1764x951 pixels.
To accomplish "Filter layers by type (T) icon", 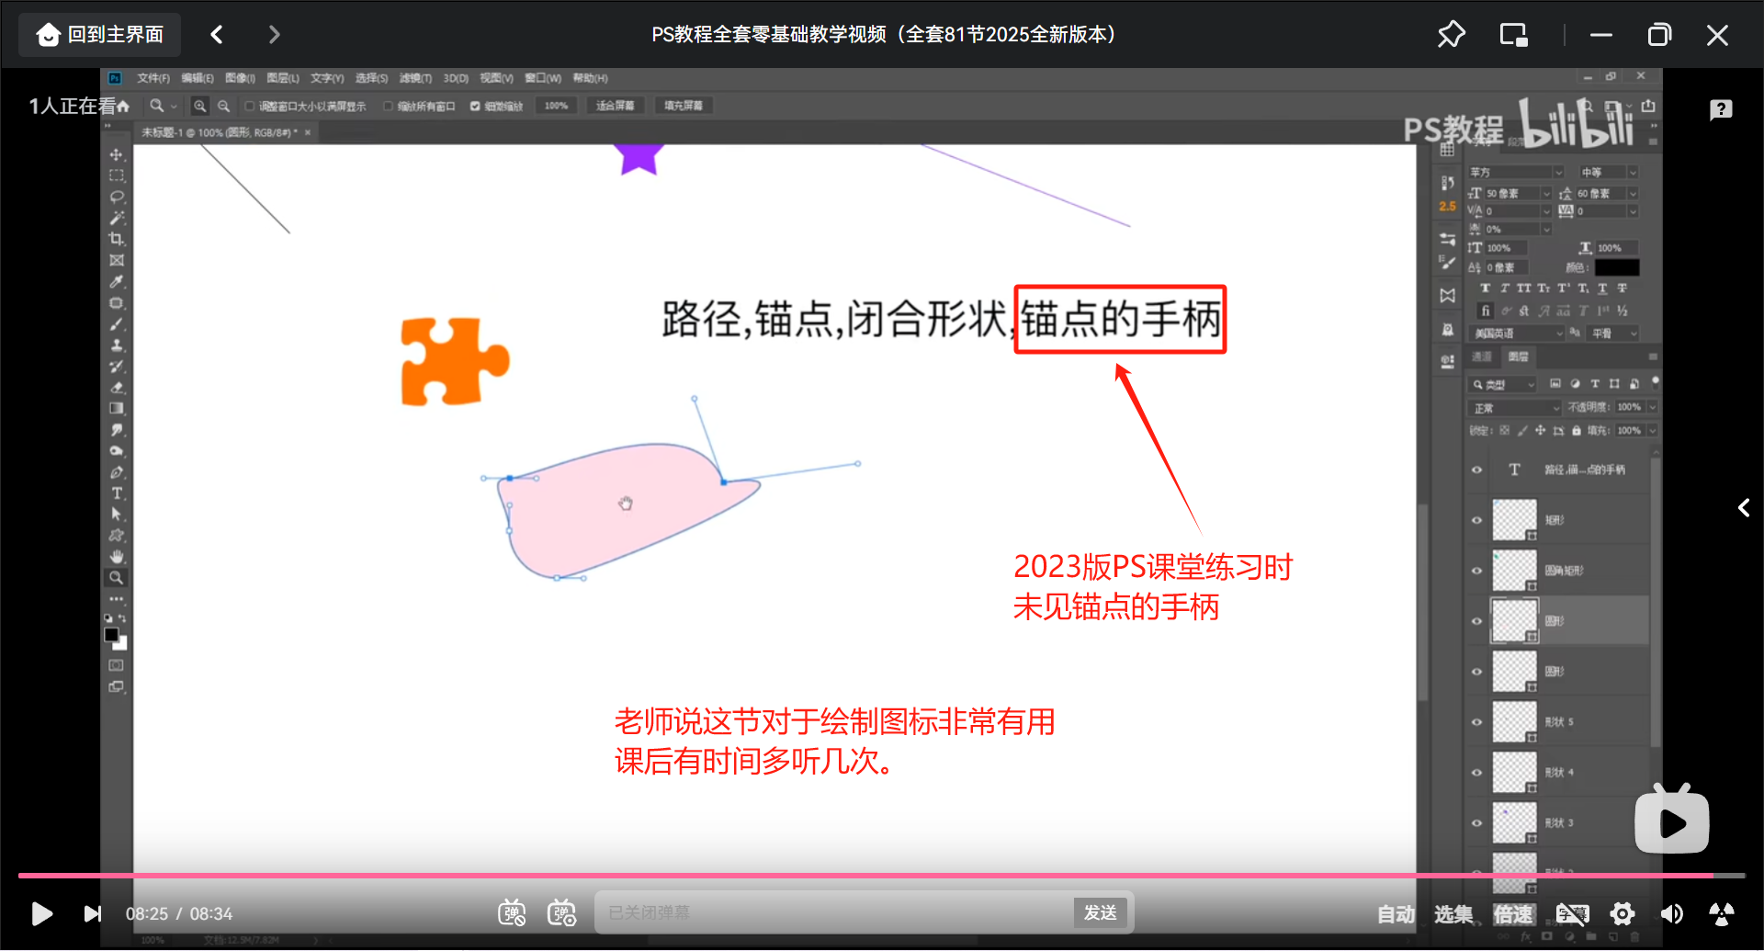I will [1595, 384].
